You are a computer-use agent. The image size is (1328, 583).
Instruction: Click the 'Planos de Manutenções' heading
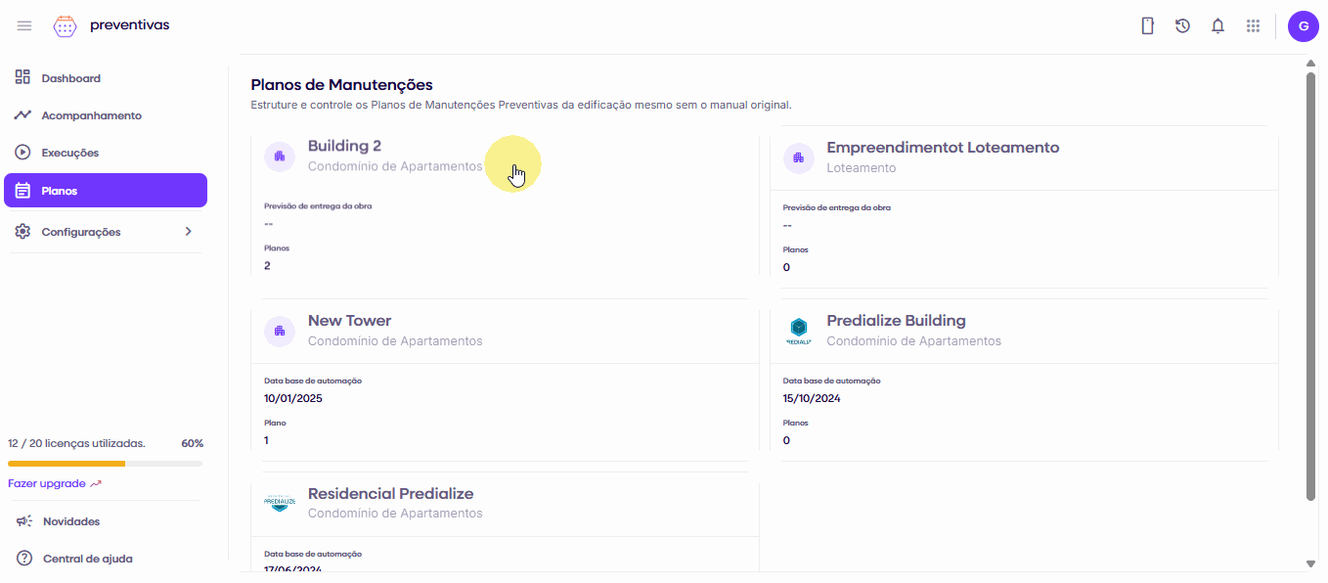pos(341,85)
